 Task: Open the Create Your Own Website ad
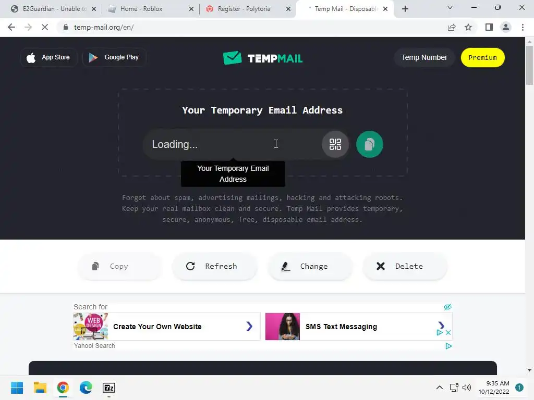(167, 327)
